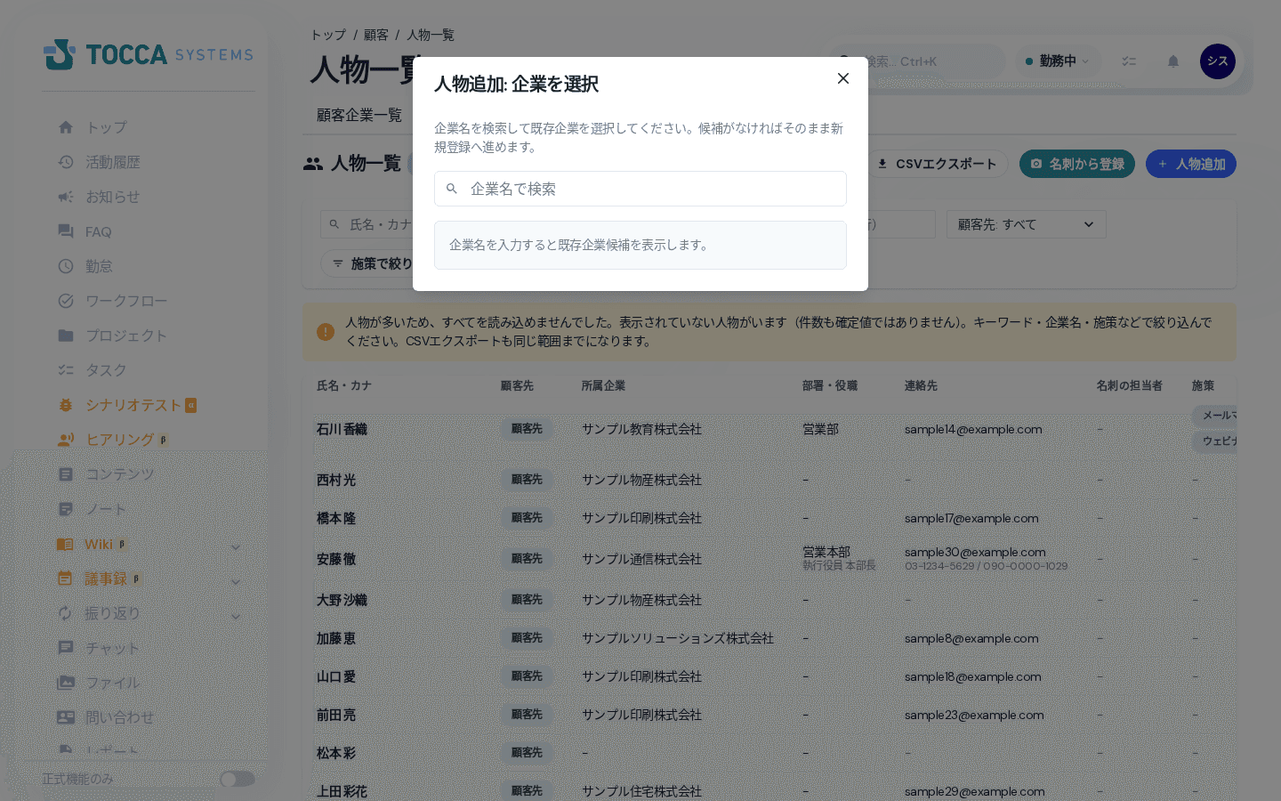Viewport: 1281px width, 801px height.
Task: Click the 営業部 department cell
Action: pyautogui.click(x=820, y=429)
